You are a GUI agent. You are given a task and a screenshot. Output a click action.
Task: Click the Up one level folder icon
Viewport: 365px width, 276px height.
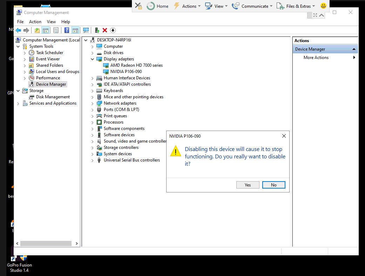click(x=37, y=30)
